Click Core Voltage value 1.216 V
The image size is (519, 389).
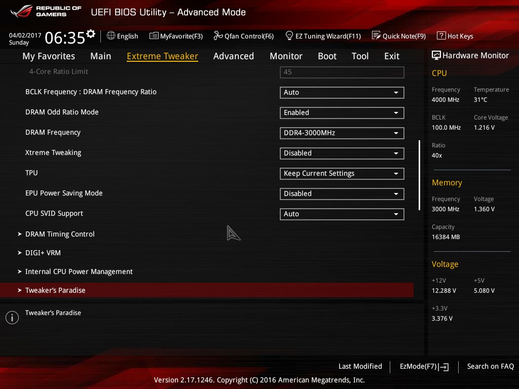point(484,127)
